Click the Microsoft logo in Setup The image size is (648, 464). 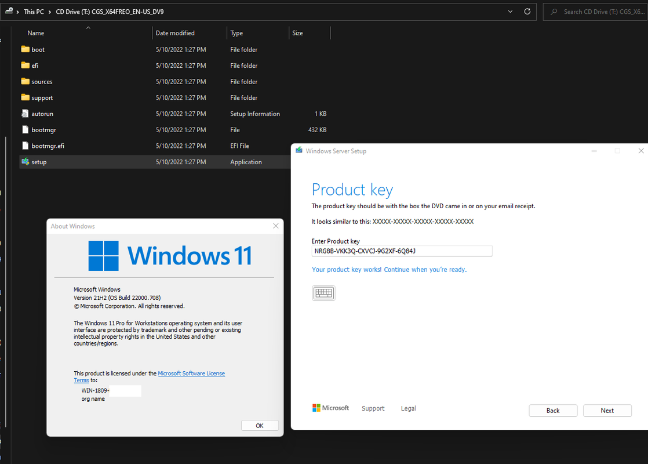click(330, 408)
